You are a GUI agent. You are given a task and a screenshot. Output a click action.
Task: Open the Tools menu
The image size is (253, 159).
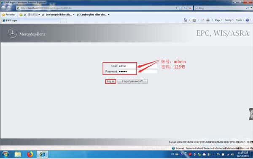(240, 20)
